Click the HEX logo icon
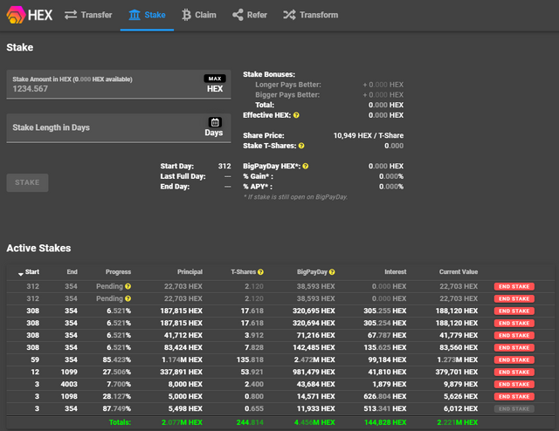This screenshot has width=559, height=431. (x=16, y=15)
